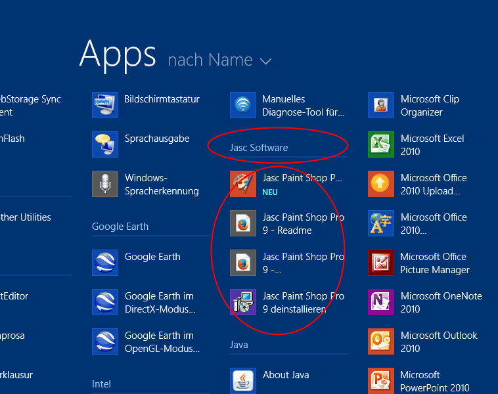Launch Google Earth im DirectX-Modus

point(160,303)
